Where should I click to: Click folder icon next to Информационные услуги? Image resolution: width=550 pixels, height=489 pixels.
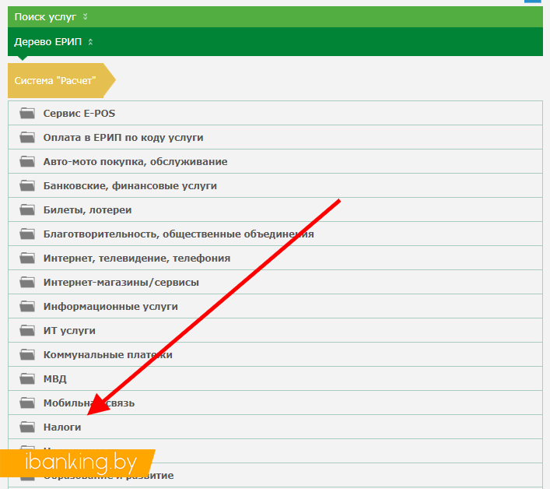pyautogui.click(x=28, y=306)
